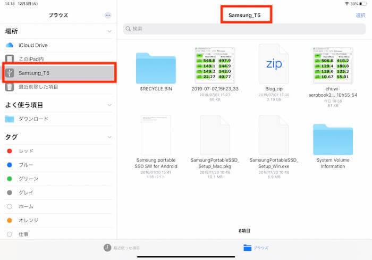Click the $RECYCLE.BIN file name
This screenshot has height=260, width=372.
click(x=156, y=89)
